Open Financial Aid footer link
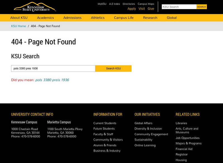This screenshot has width=223, height=163. pyautogui.click(x=184, y=149)
